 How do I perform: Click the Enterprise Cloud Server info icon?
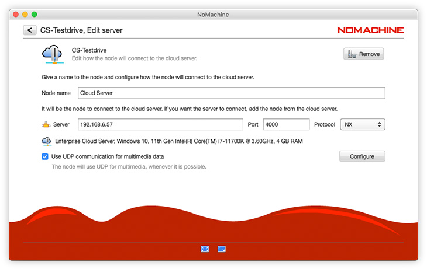click(x=46, y=141)
